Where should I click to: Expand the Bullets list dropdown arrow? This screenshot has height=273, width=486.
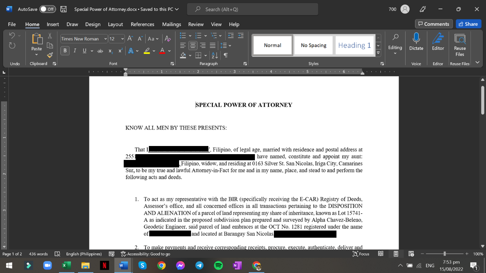point(190,36)
